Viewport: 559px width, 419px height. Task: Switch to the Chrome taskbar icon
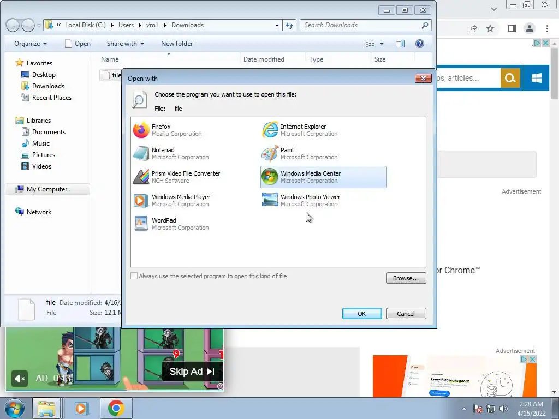tap(116, 408)
